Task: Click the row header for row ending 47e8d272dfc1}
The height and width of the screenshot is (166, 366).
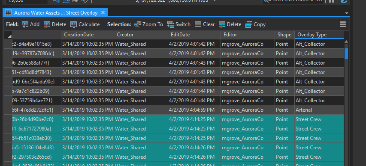Action: [x=8, y=110]
